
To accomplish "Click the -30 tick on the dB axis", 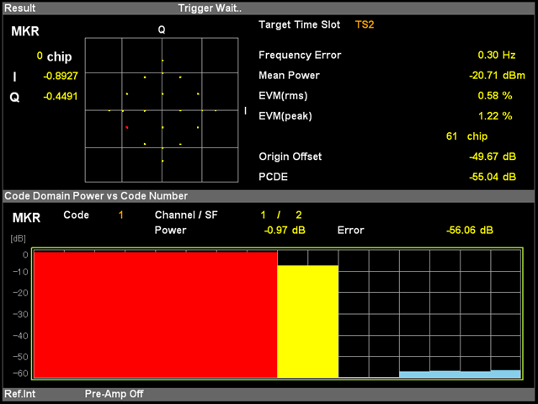I will [20, 314].
